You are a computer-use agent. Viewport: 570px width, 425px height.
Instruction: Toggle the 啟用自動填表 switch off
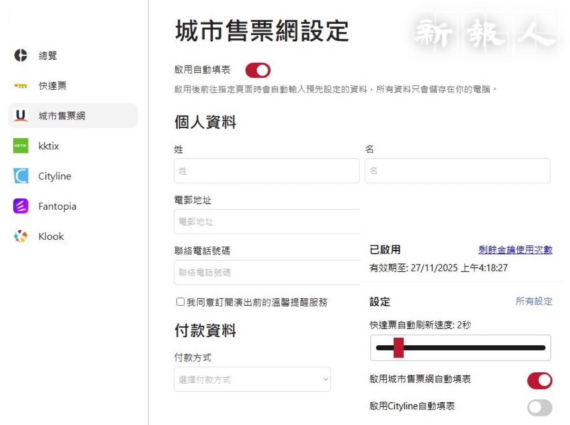[258, 70]
